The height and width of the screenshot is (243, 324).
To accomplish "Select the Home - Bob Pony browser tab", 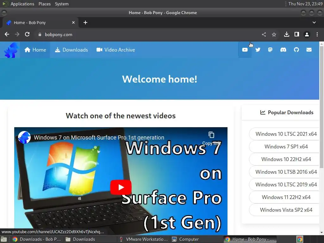I will pos(40,22).
